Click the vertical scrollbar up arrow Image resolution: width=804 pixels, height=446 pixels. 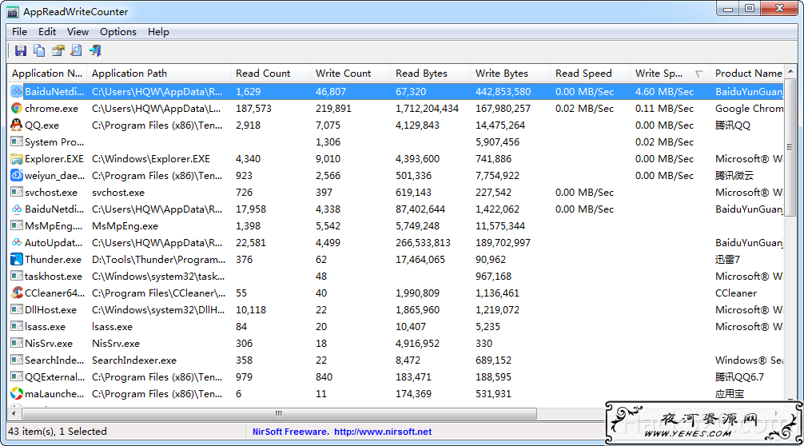pos(790,71)
